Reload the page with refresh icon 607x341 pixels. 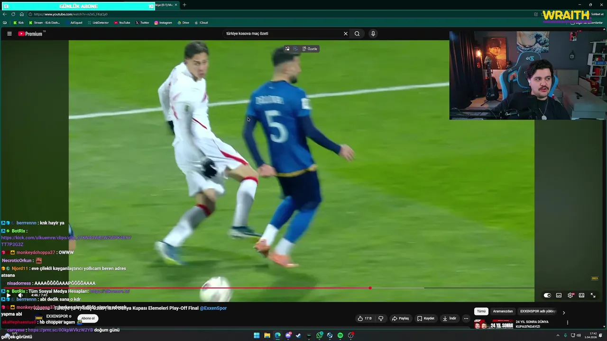13,14
